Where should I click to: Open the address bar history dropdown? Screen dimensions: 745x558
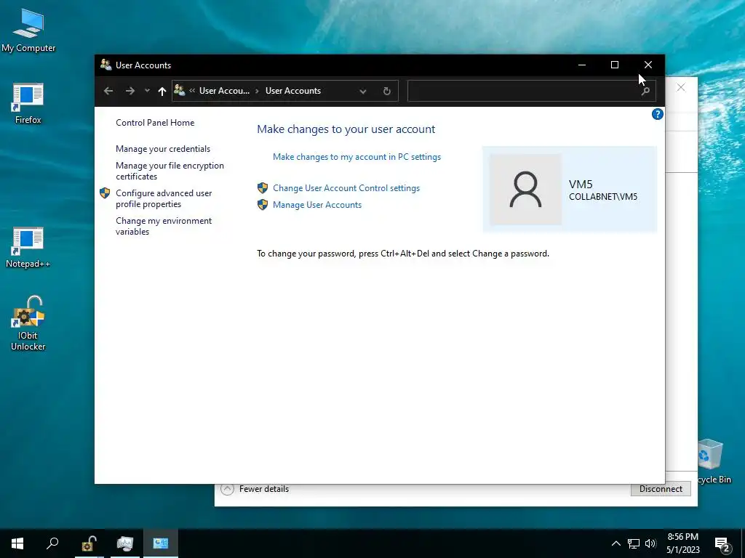point(363,91)
